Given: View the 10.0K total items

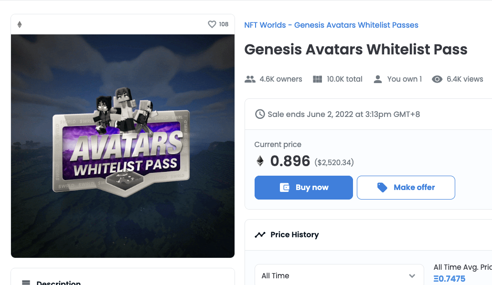Looking at the screenshot, I should 344,79.
